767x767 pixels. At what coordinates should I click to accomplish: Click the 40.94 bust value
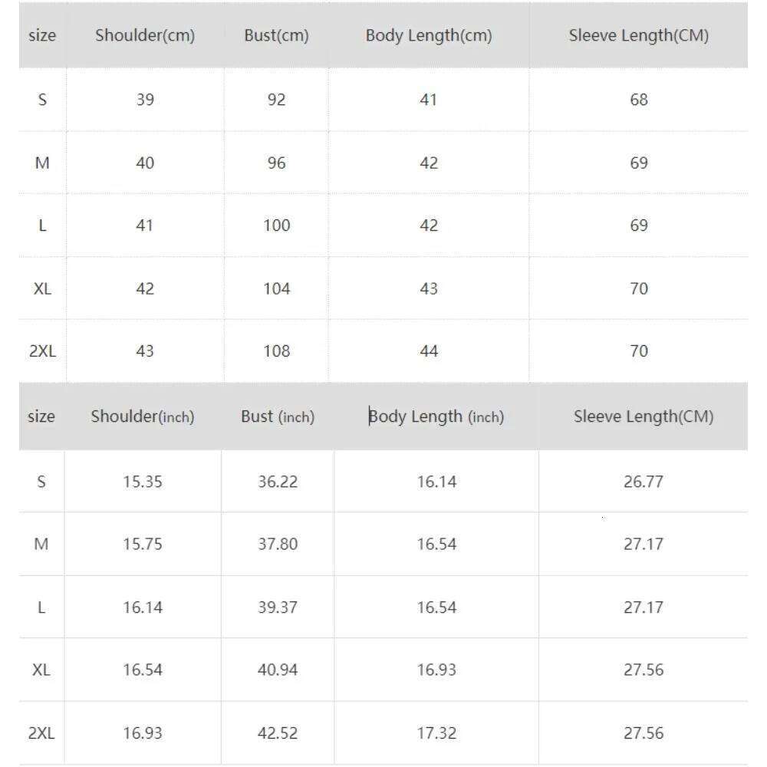278,670
